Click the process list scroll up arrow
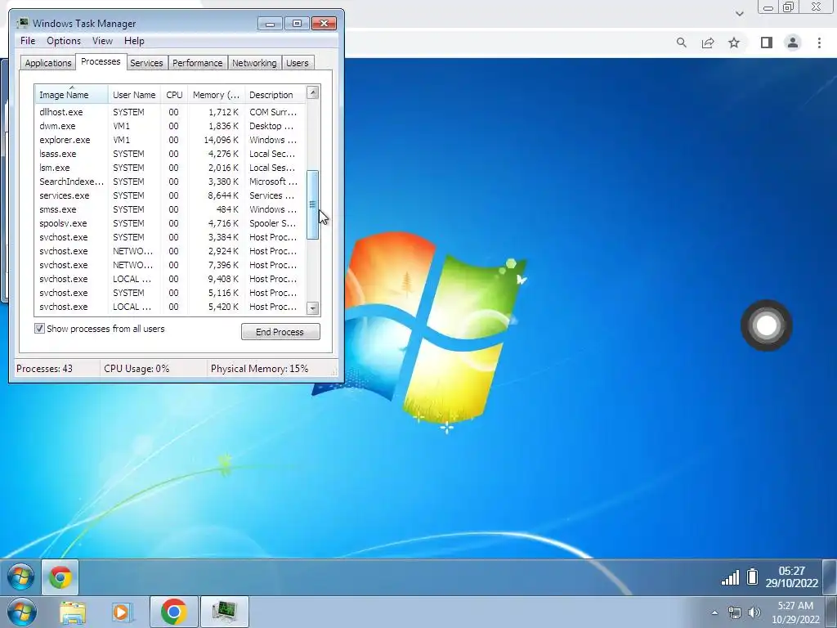This screenshot has height=628, width=837. point(313,92)
